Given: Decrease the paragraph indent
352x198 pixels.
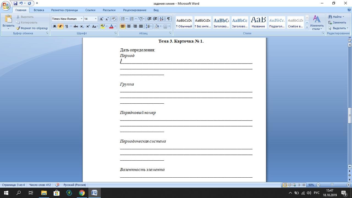Looking at the screenshot, I should point(149,19).
